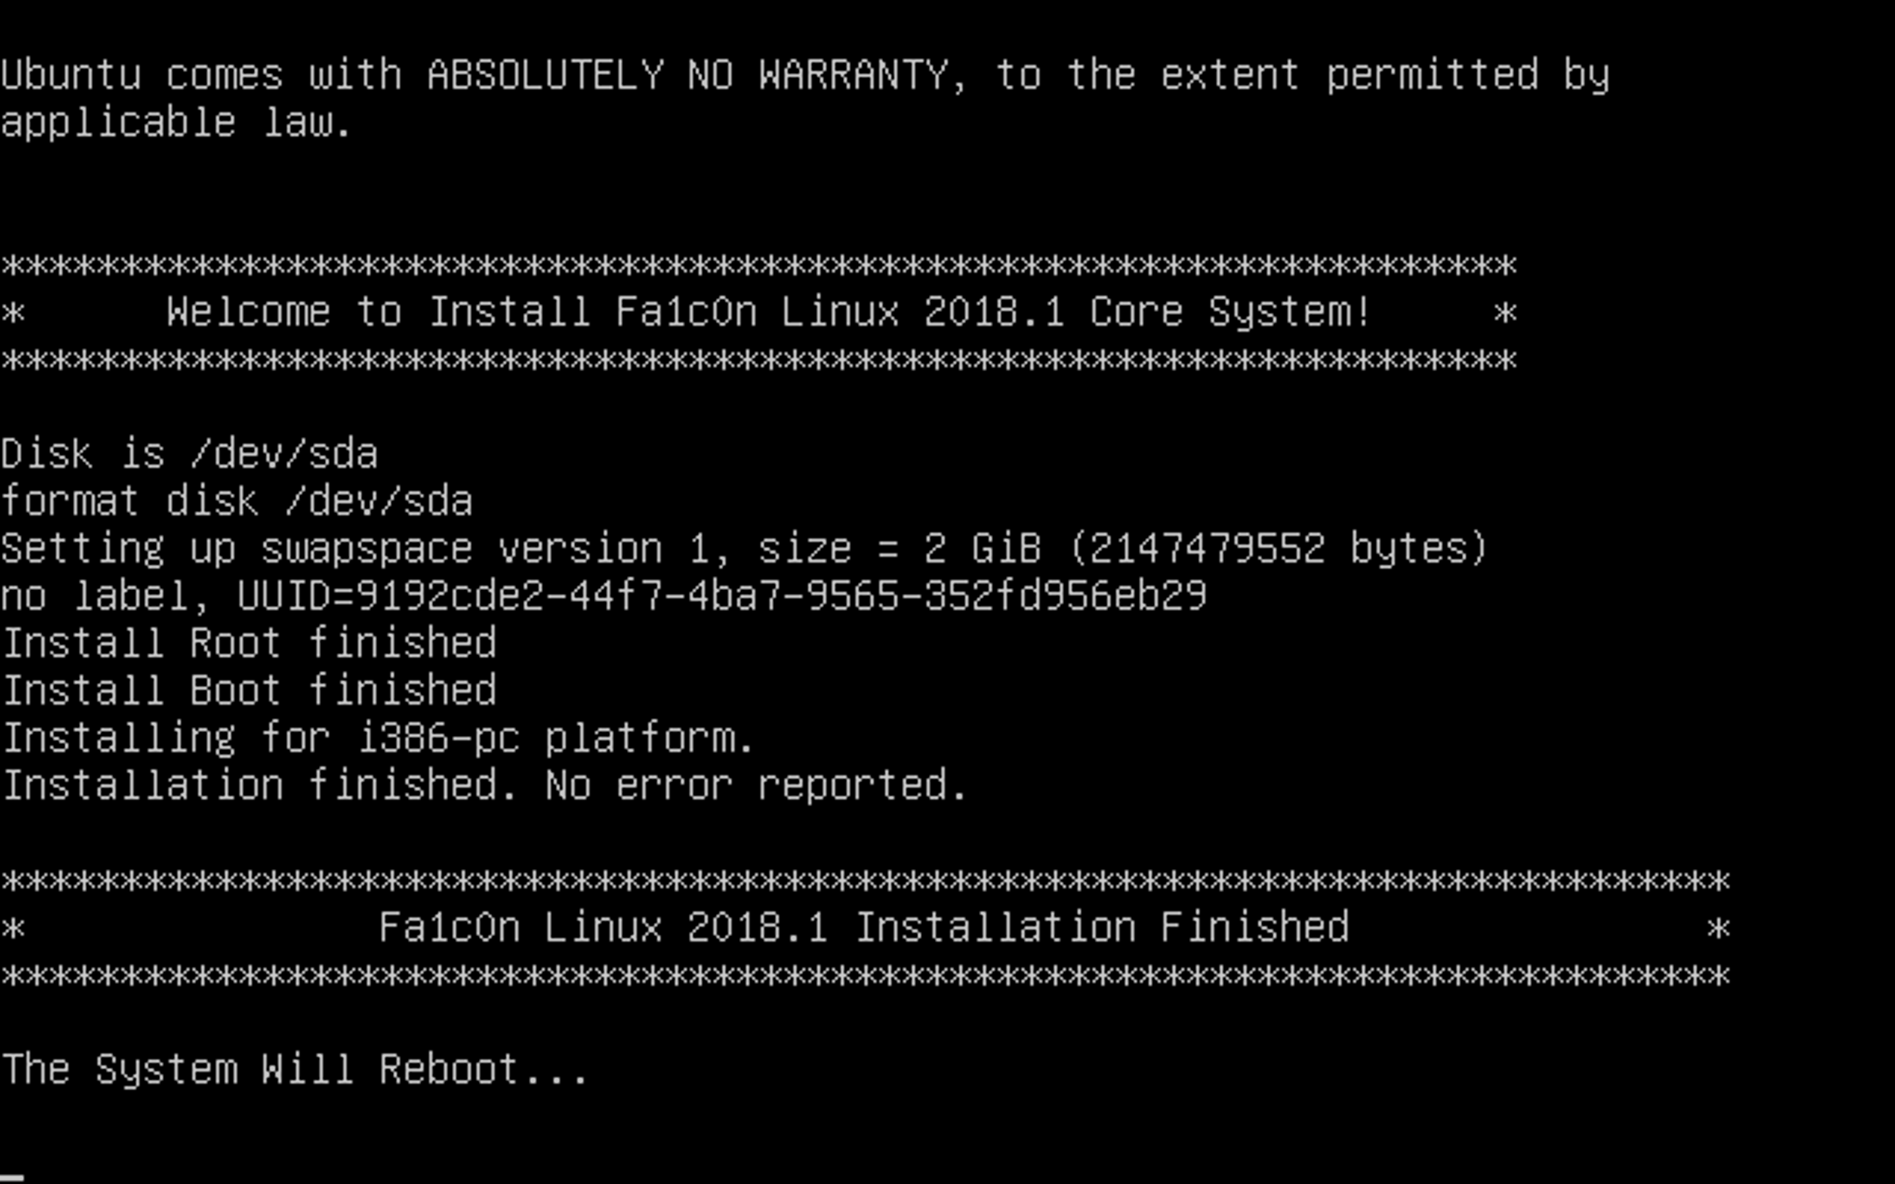Click the asterisk row below the Welcome banner
Screen dimensions: 1895x1184
coord(758,360)
